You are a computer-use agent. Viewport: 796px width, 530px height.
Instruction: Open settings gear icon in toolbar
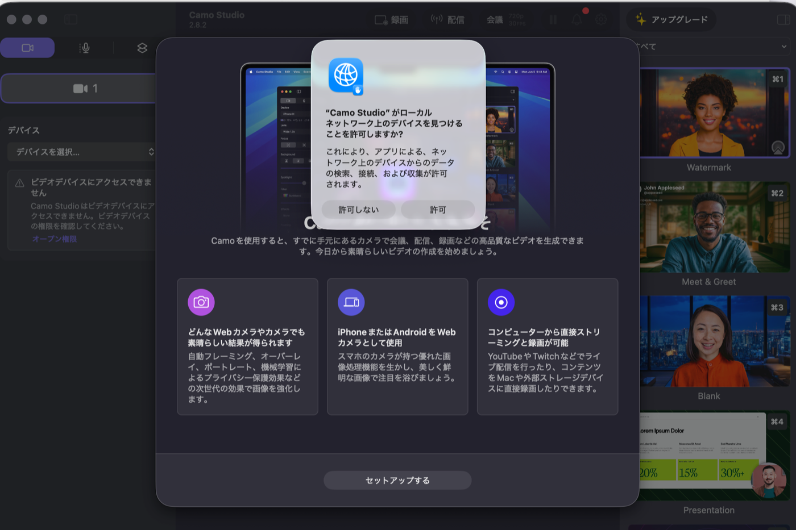[601, 20]
